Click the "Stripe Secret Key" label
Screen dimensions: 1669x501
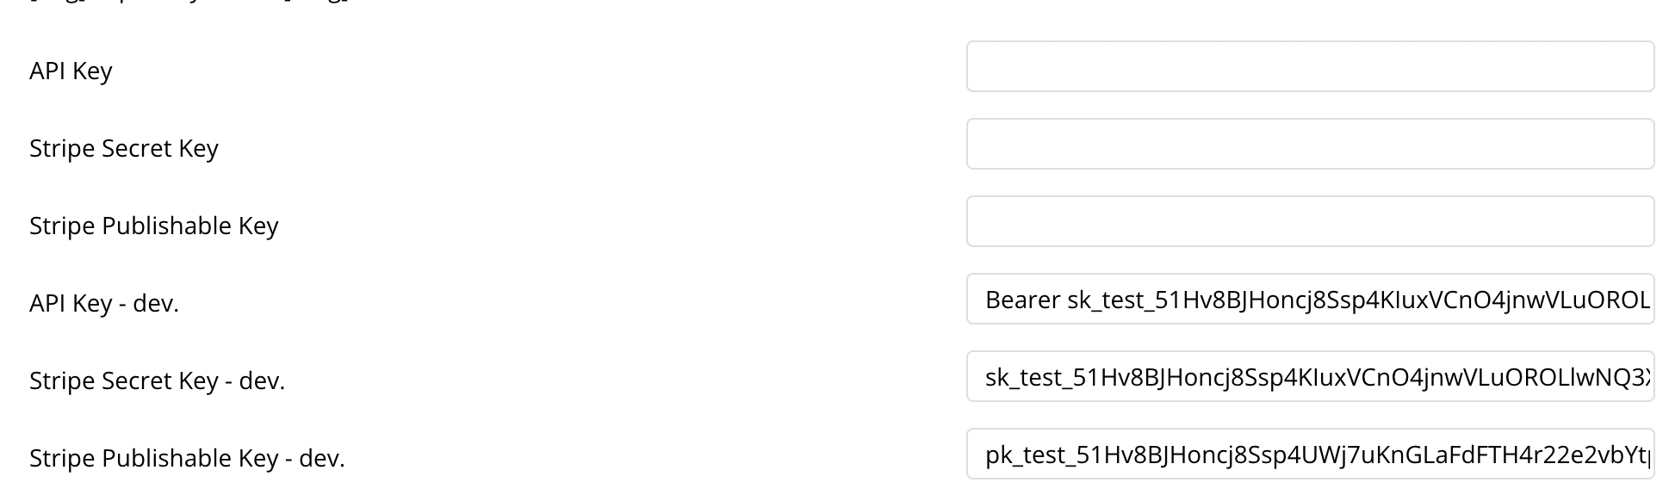pyautogui.click(x=123, y=148)
